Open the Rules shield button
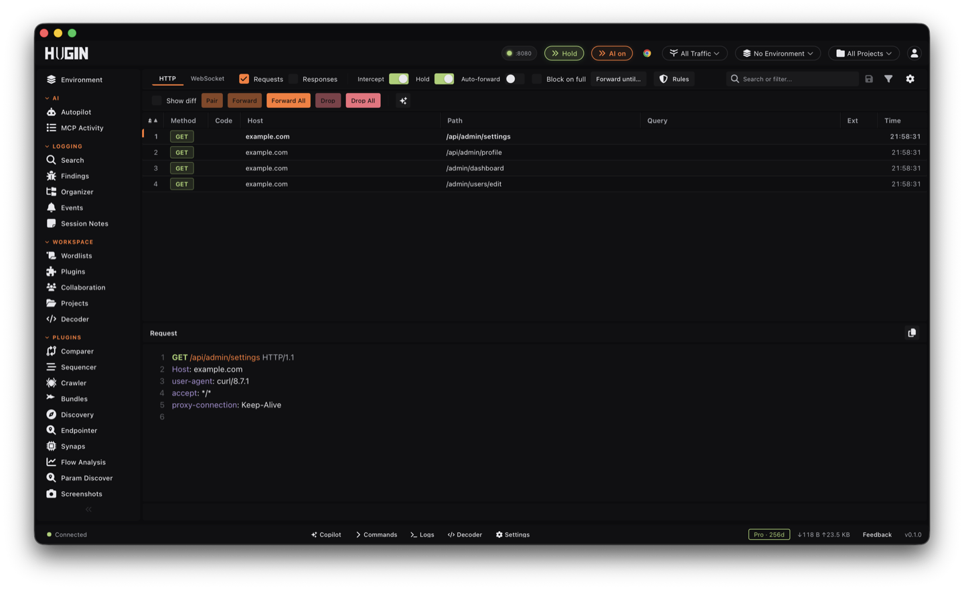The image size is (964, 590). pos(674,79)
